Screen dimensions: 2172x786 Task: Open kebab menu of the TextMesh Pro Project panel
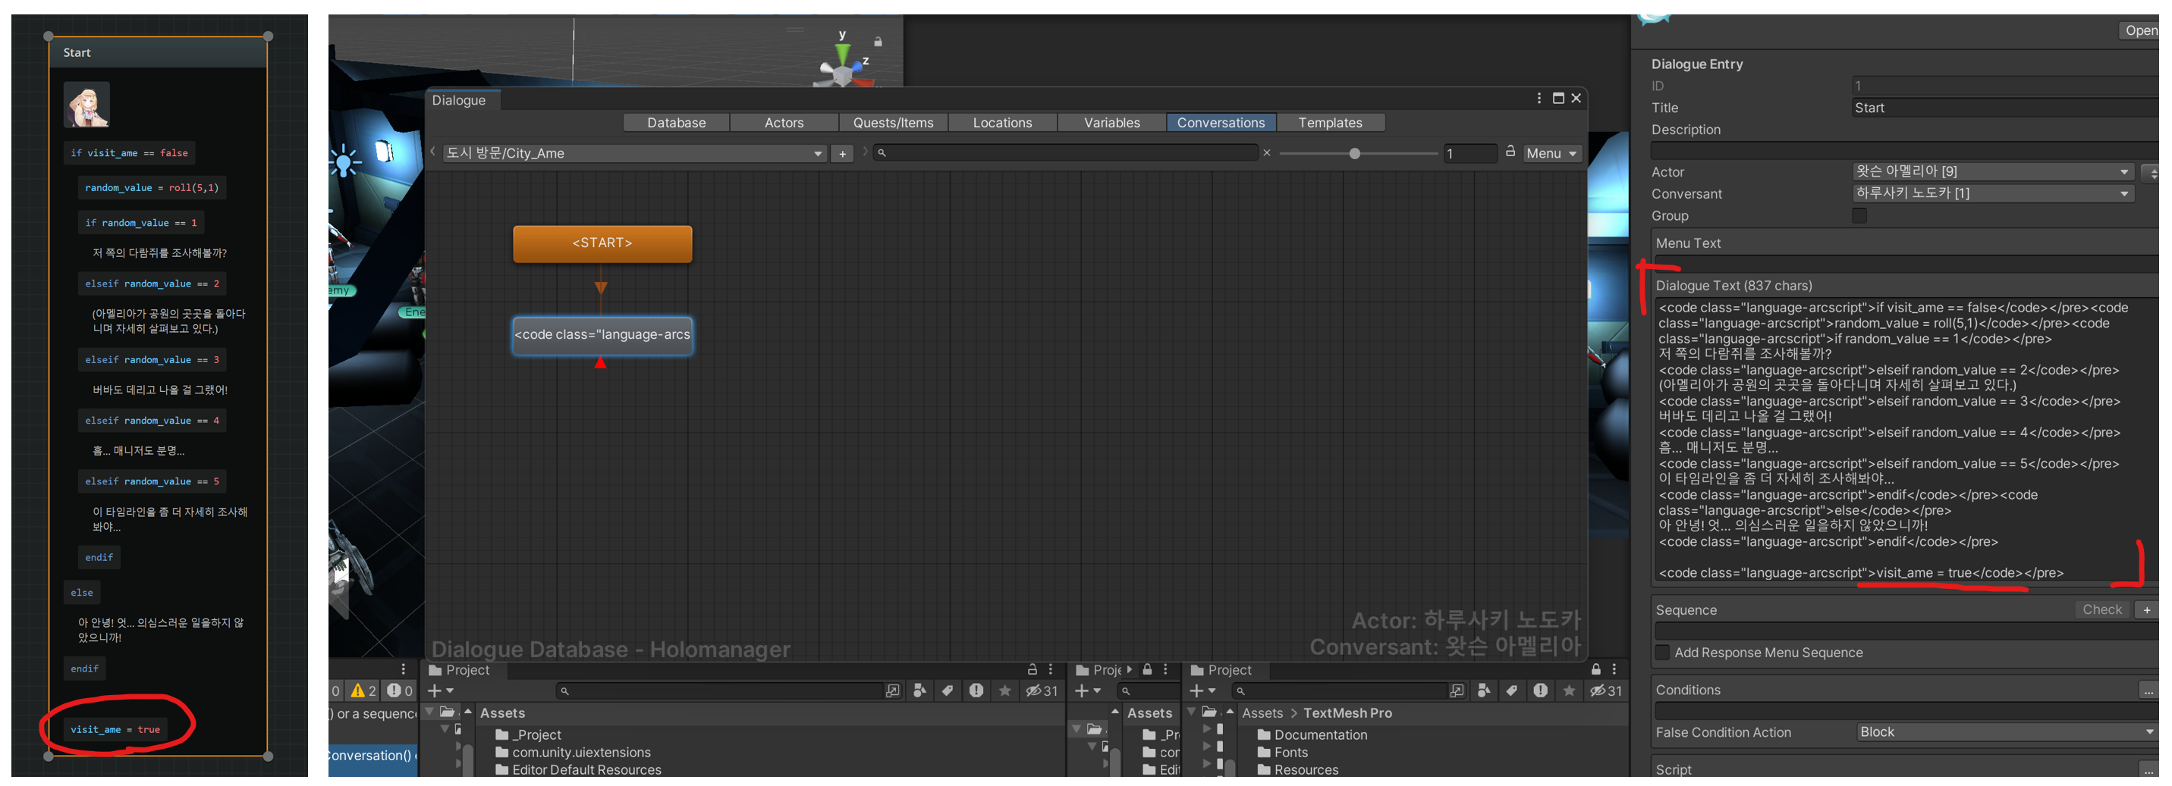point(1614,670)
